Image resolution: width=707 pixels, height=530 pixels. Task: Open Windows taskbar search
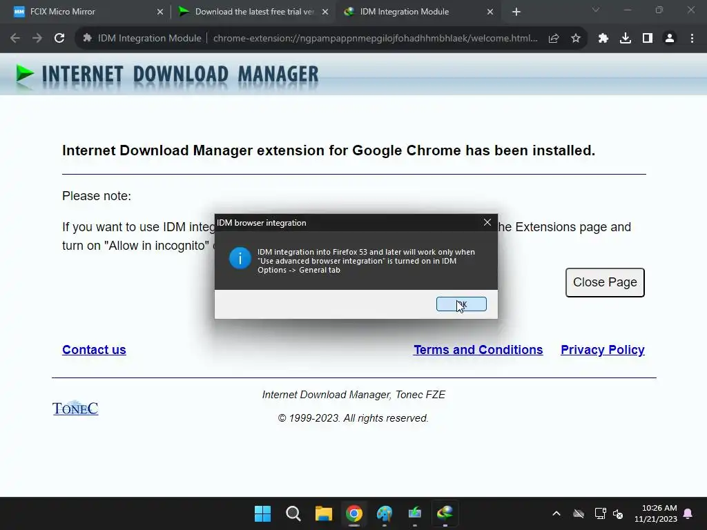[293, 513]
